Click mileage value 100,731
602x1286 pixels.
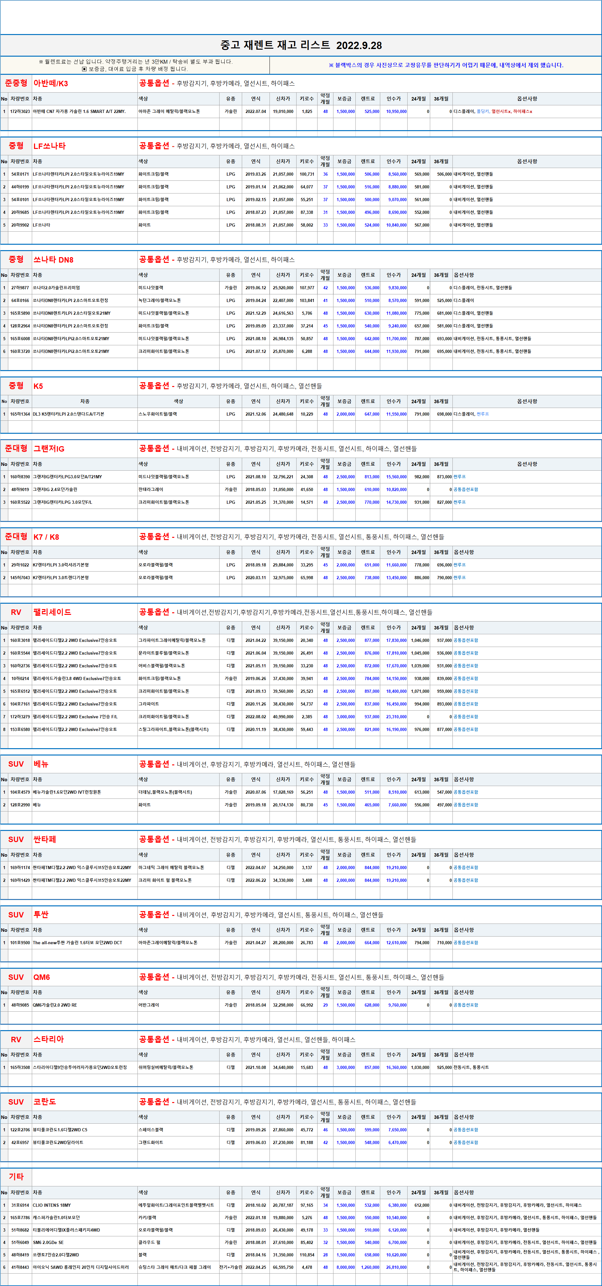pos(306,174)
